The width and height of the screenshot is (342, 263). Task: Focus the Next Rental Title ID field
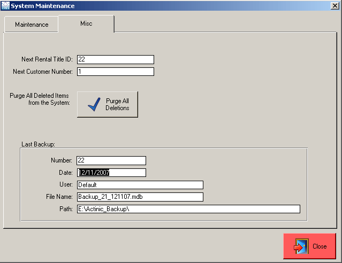coord(115,59)
